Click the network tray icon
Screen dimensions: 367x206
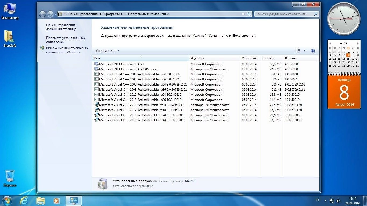[x=332, y=201]
